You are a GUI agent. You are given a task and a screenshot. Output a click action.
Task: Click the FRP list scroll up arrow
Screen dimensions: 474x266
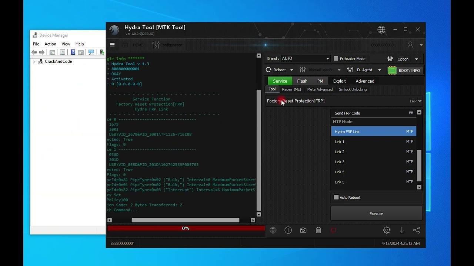(x=419, y=112)
